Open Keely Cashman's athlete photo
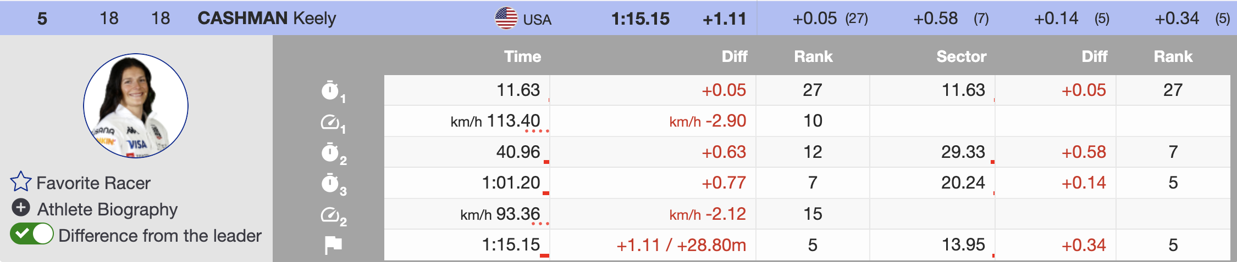The width and height of the screenshot is (1237, 262). (136, 106)
